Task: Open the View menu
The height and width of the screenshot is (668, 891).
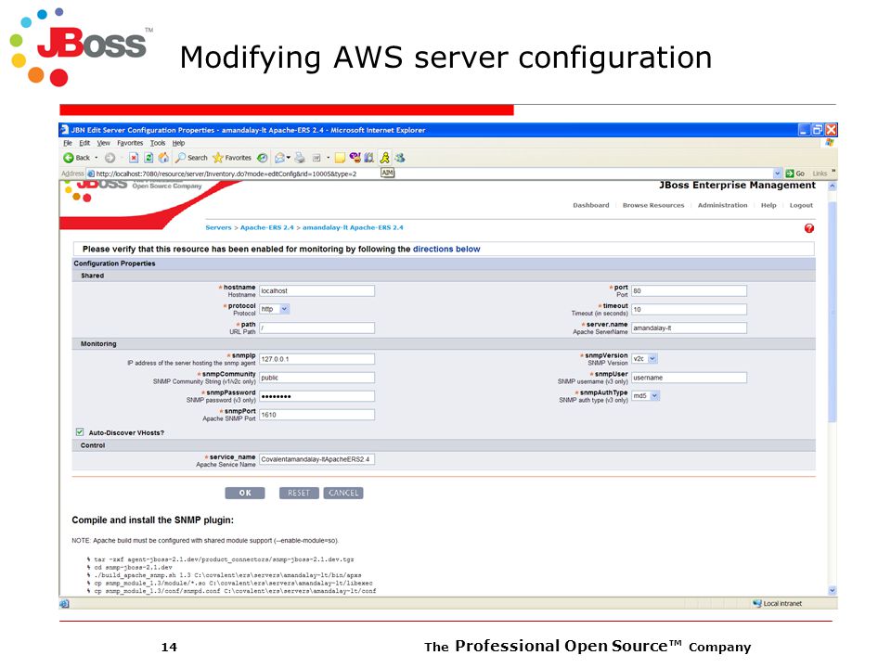Action: tap(103, 143)
